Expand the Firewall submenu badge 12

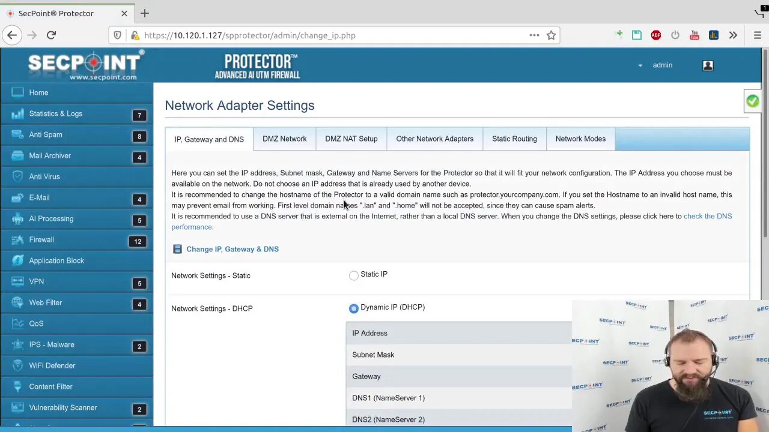click(x=138, y=241)
